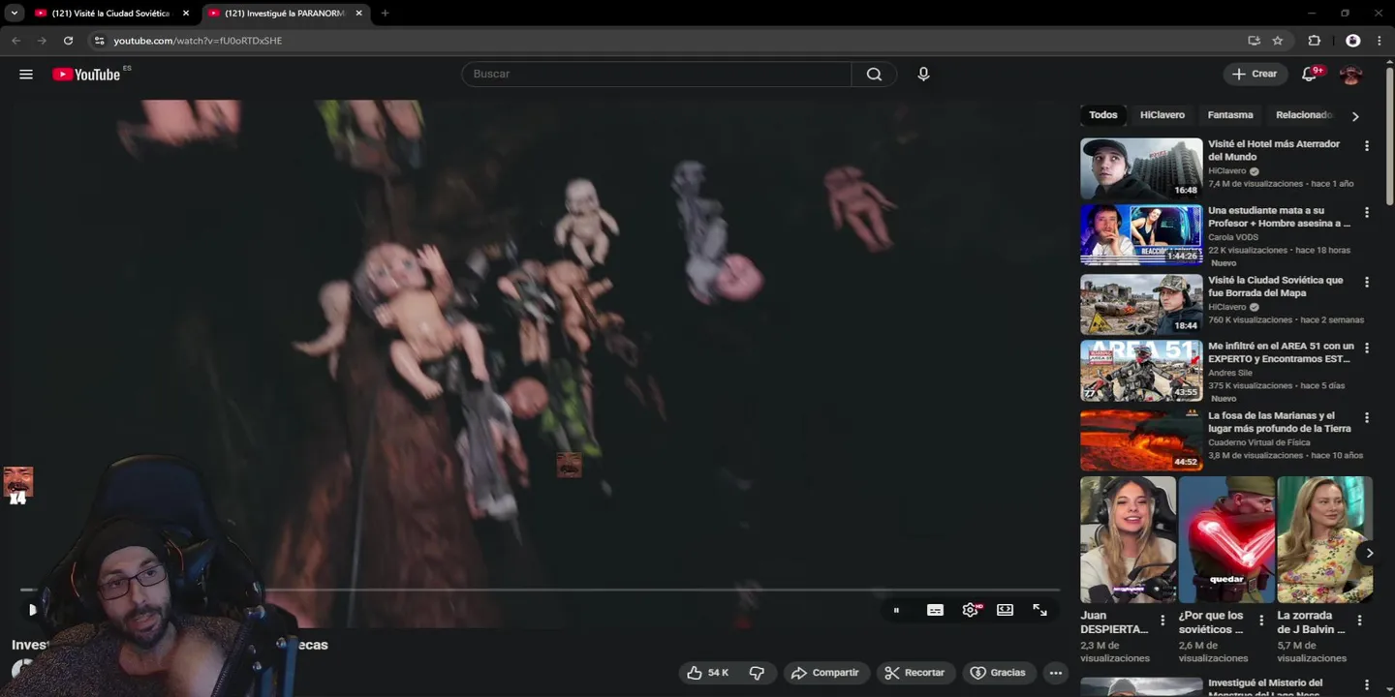Open the tab search dropdown arrow in Chrome

pos(15,14)
